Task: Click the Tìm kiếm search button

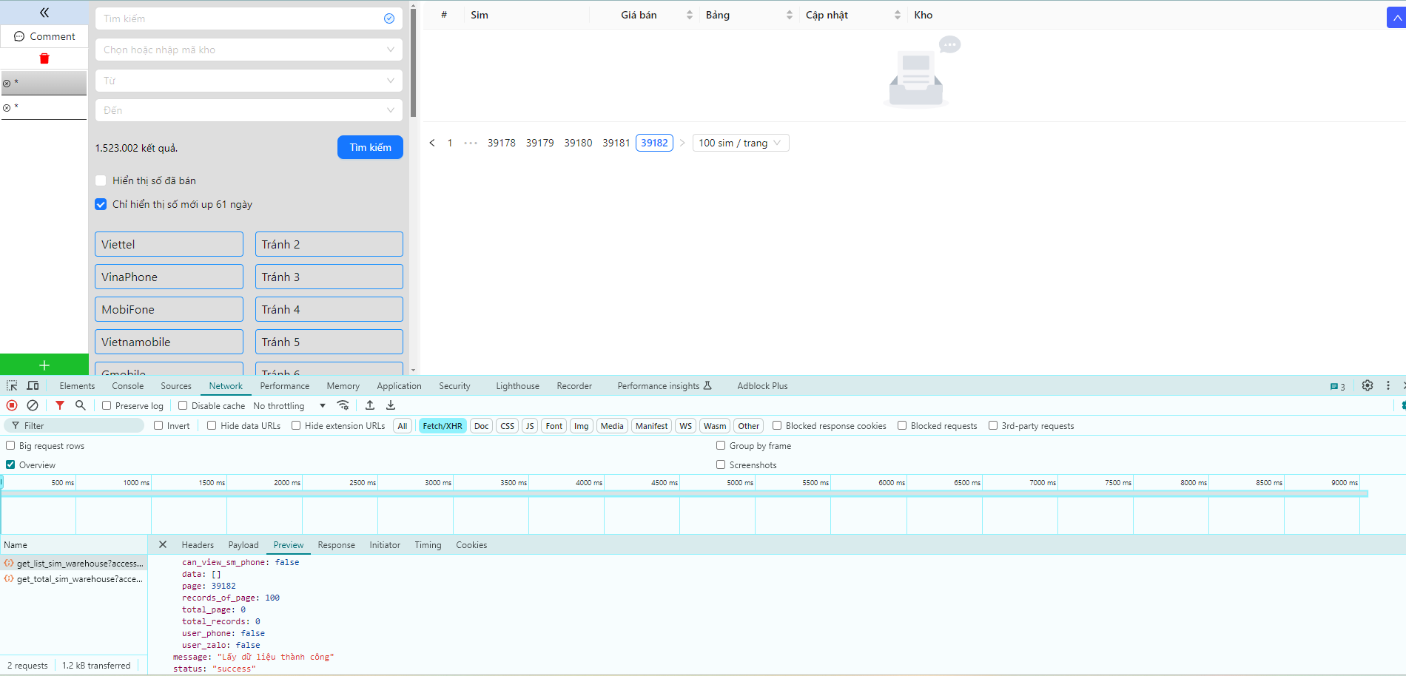Action: click(370, 147)
